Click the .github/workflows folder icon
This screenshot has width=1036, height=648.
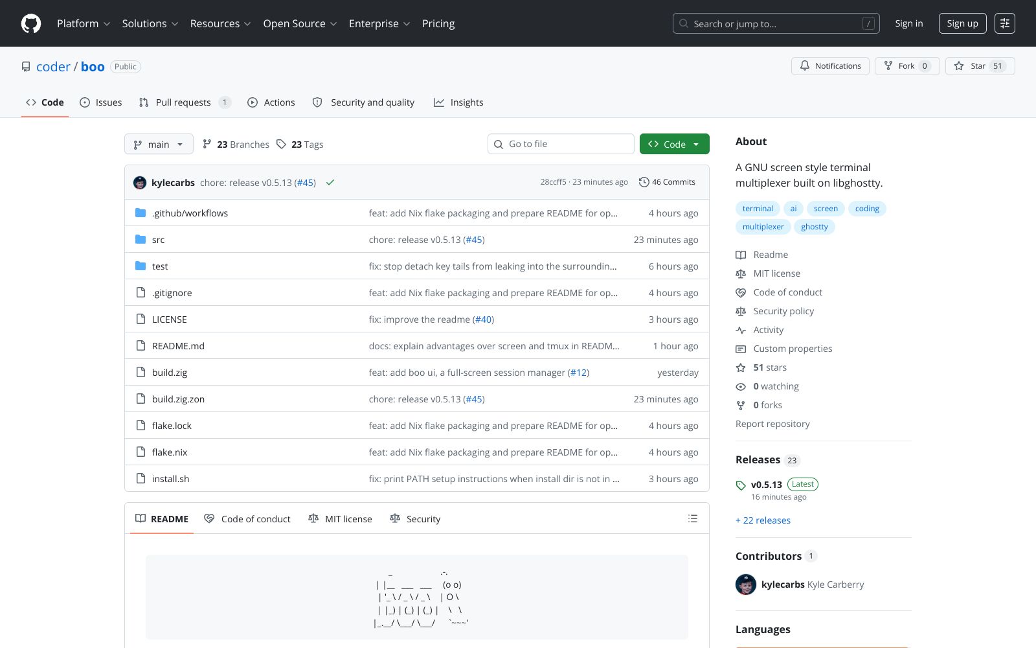coord(141,213)
